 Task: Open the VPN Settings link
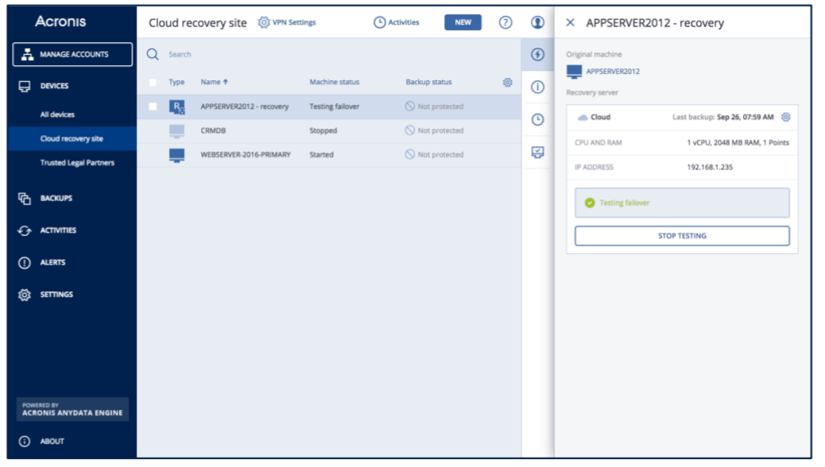pos(293,22)
